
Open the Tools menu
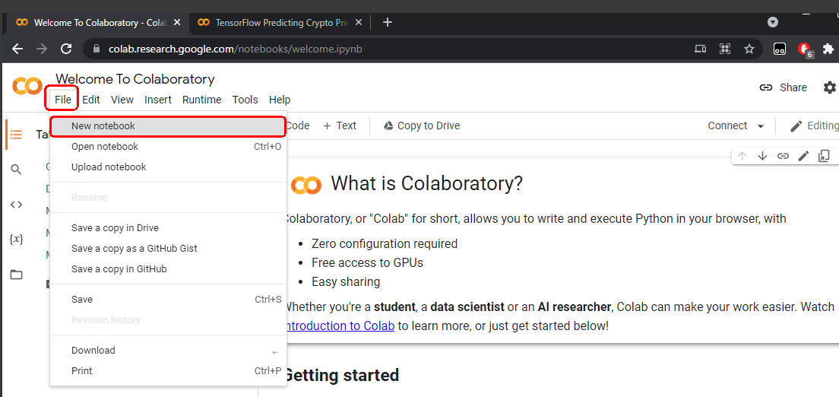point(245,100)
